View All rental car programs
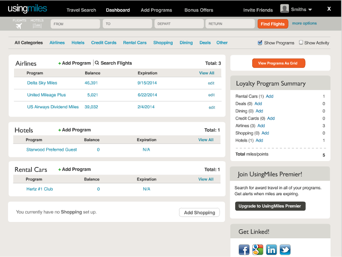 (206, 179)
